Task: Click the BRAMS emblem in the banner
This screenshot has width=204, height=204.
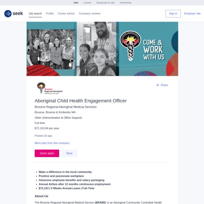Action: [x=130, y=46]
